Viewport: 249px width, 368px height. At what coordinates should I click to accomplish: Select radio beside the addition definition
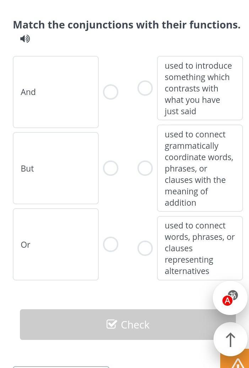click(x=145, y=168)
